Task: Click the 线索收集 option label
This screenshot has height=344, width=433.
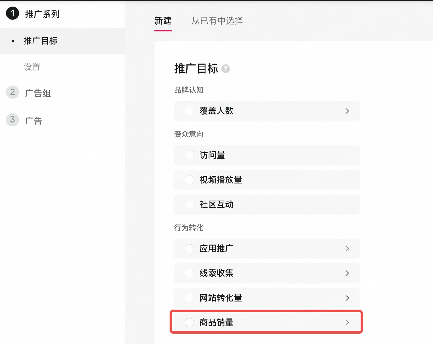Action: coord(216,273)
